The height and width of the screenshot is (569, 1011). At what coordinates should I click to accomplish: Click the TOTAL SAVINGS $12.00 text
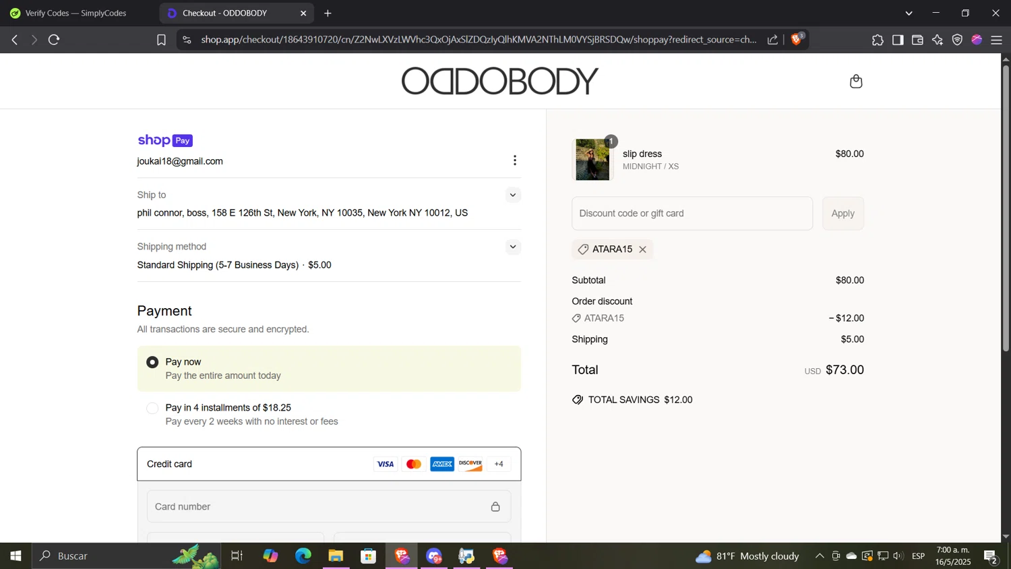pos(640,400)
